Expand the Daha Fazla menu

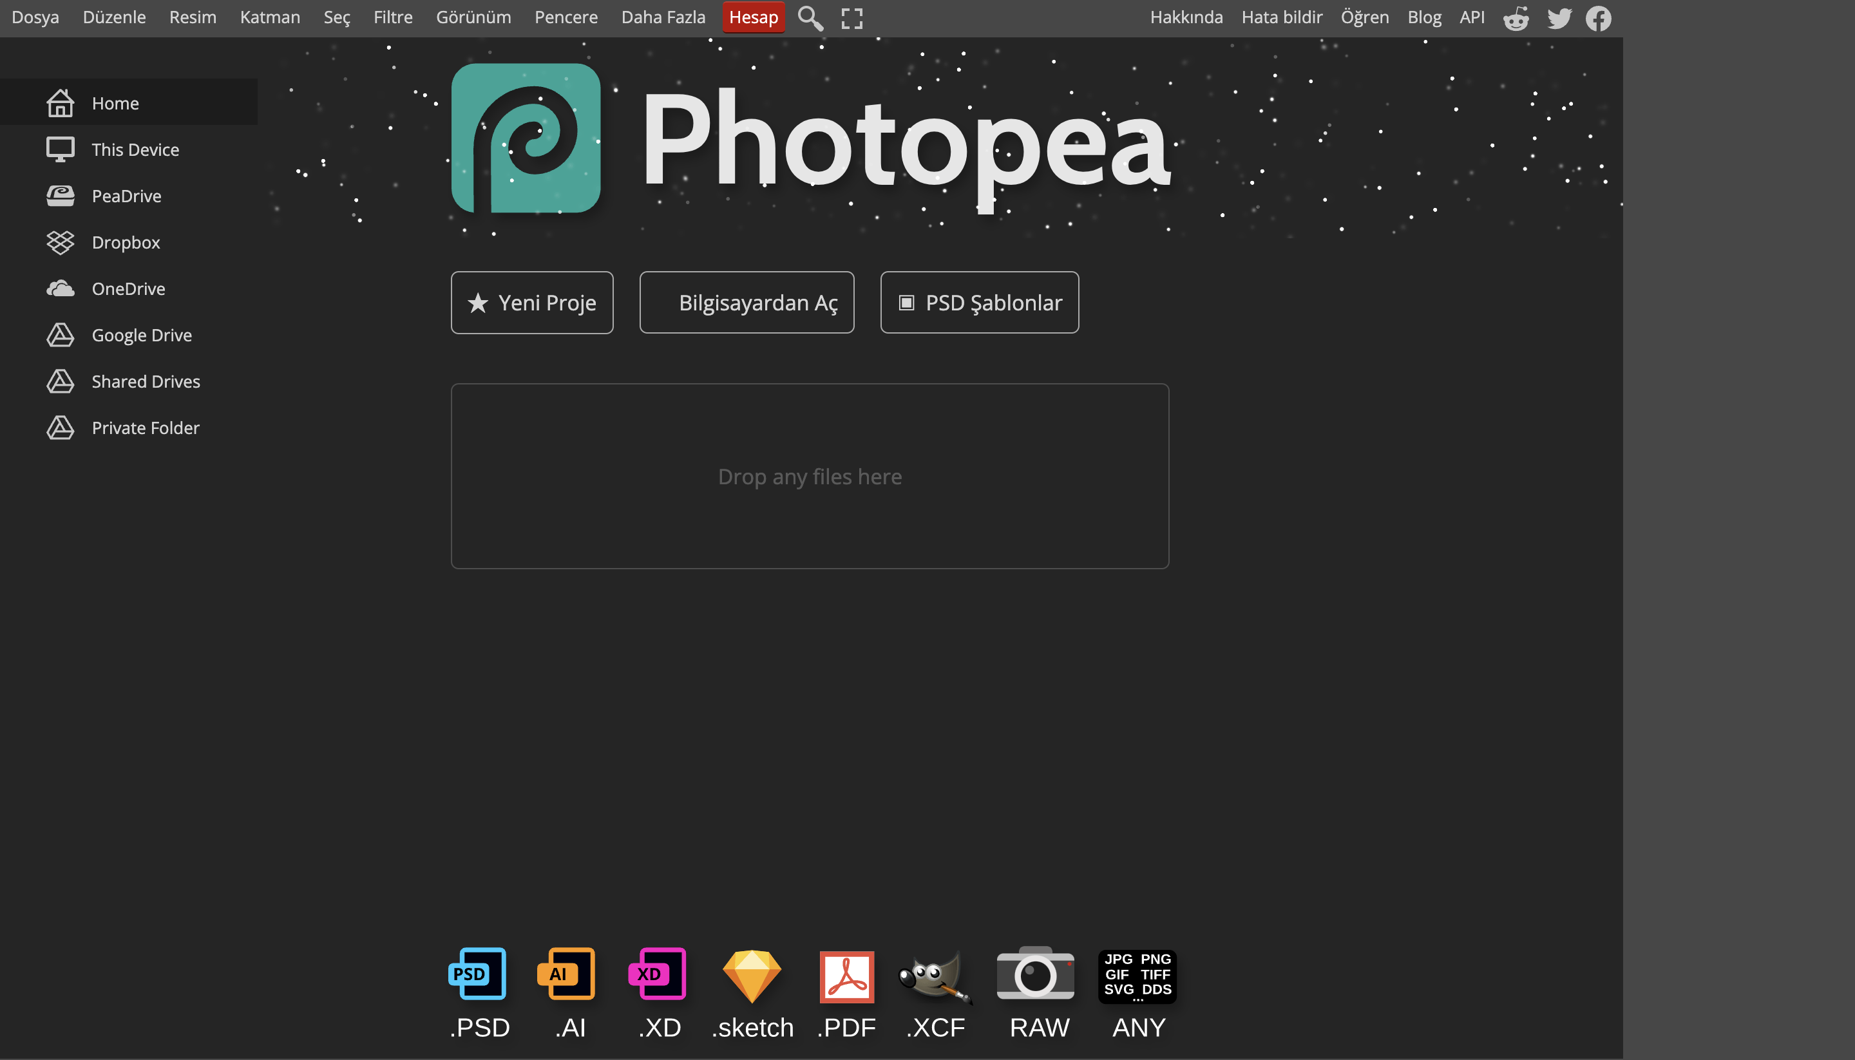click(663, 17)
